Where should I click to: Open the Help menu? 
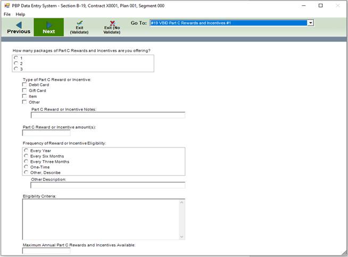[x=20, y=14]
